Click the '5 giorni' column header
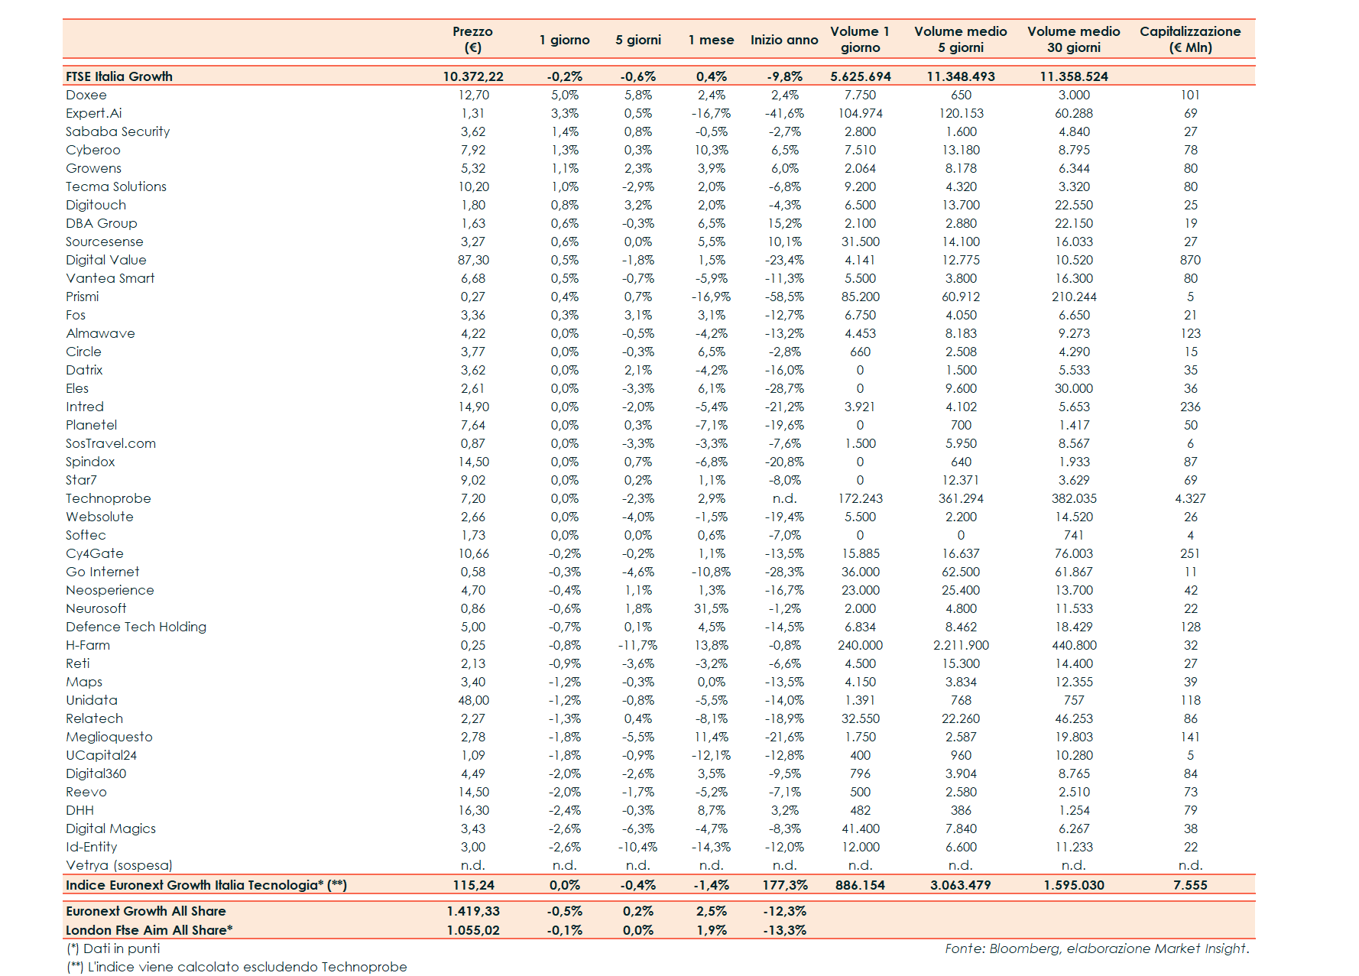Screen dimensions: 1359x976 [638, 40]
